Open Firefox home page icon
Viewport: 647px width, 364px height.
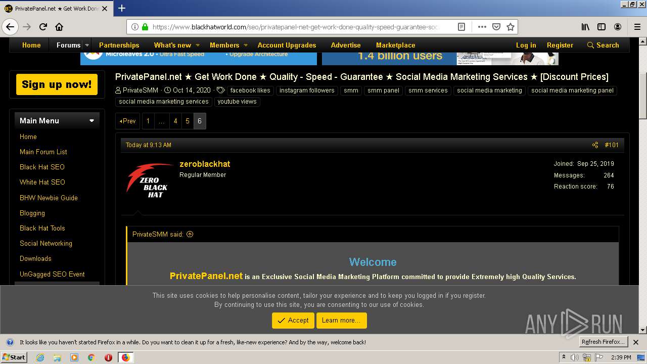[x=59, y=27]
